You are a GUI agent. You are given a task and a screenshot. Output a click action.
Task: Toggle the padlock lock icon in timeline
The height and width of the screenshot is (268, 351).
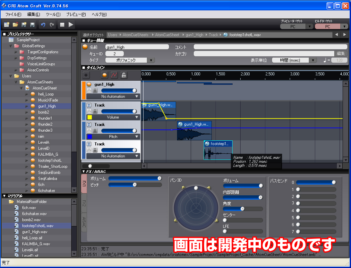124,75
